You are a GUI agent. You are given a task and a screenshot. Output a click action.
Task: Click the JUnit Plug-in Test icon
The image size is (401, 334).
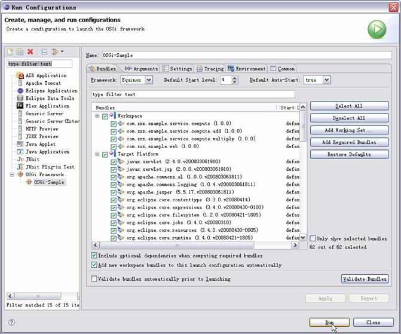20,167
